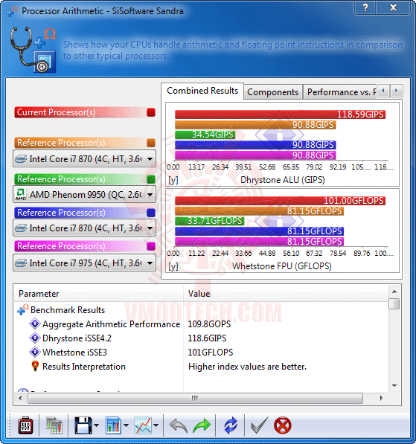The image size is (416, 444).
Task: Click the results list scroll up arrow
Action: (394, 292)
